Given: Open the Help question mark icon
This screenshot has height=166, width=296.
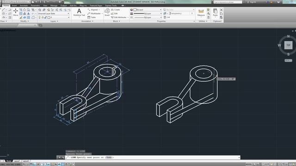Looking at the screenshot, I should coord(278,2).
